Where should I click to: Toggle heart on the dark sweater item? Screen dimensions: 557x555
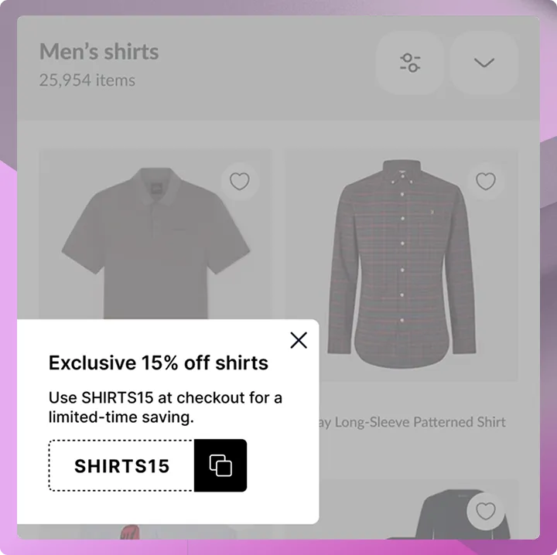coord(485,512)
